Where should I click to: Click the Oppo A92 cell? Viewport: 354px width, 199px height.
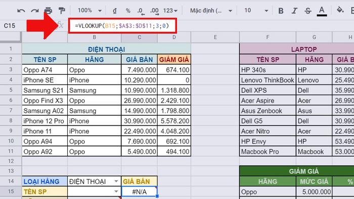(45, 152)
